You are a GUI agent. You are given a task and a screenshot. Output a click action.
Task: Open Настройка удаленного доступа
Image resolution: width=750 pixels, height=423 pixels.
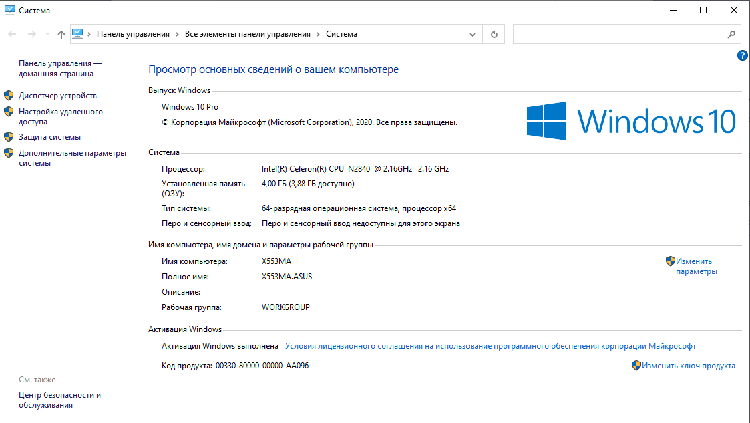pos(60,117)
